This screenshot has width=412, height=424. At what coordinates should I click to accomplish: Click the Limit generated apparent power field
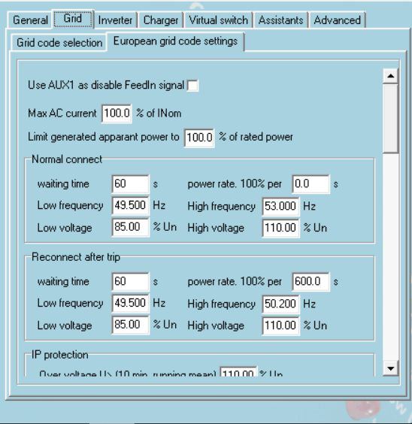199,138
